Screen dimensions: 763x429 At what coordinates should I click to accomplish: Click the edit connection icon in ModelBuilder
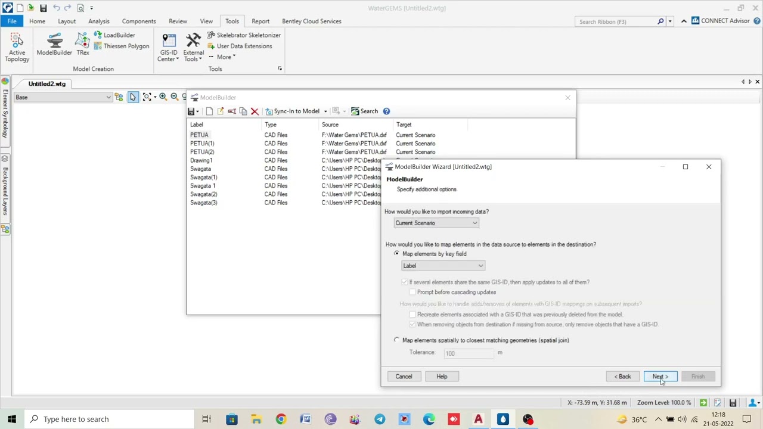221,111
